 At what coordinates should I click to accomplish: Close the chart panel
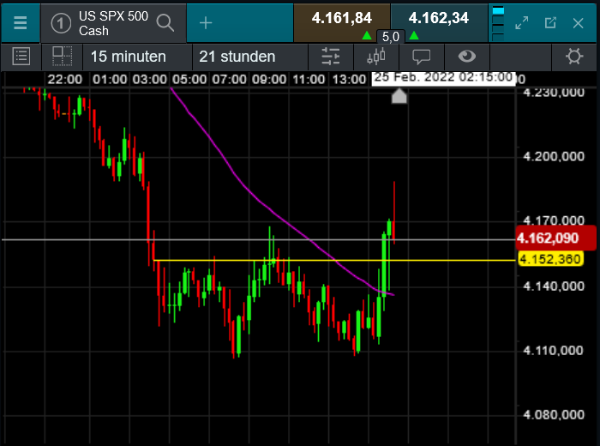pyautogui.click(x=579, y=23)
